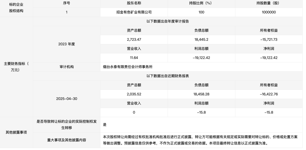
Task: Click heading 以下数据出自近期财务报表
Action: click(168, 76)
